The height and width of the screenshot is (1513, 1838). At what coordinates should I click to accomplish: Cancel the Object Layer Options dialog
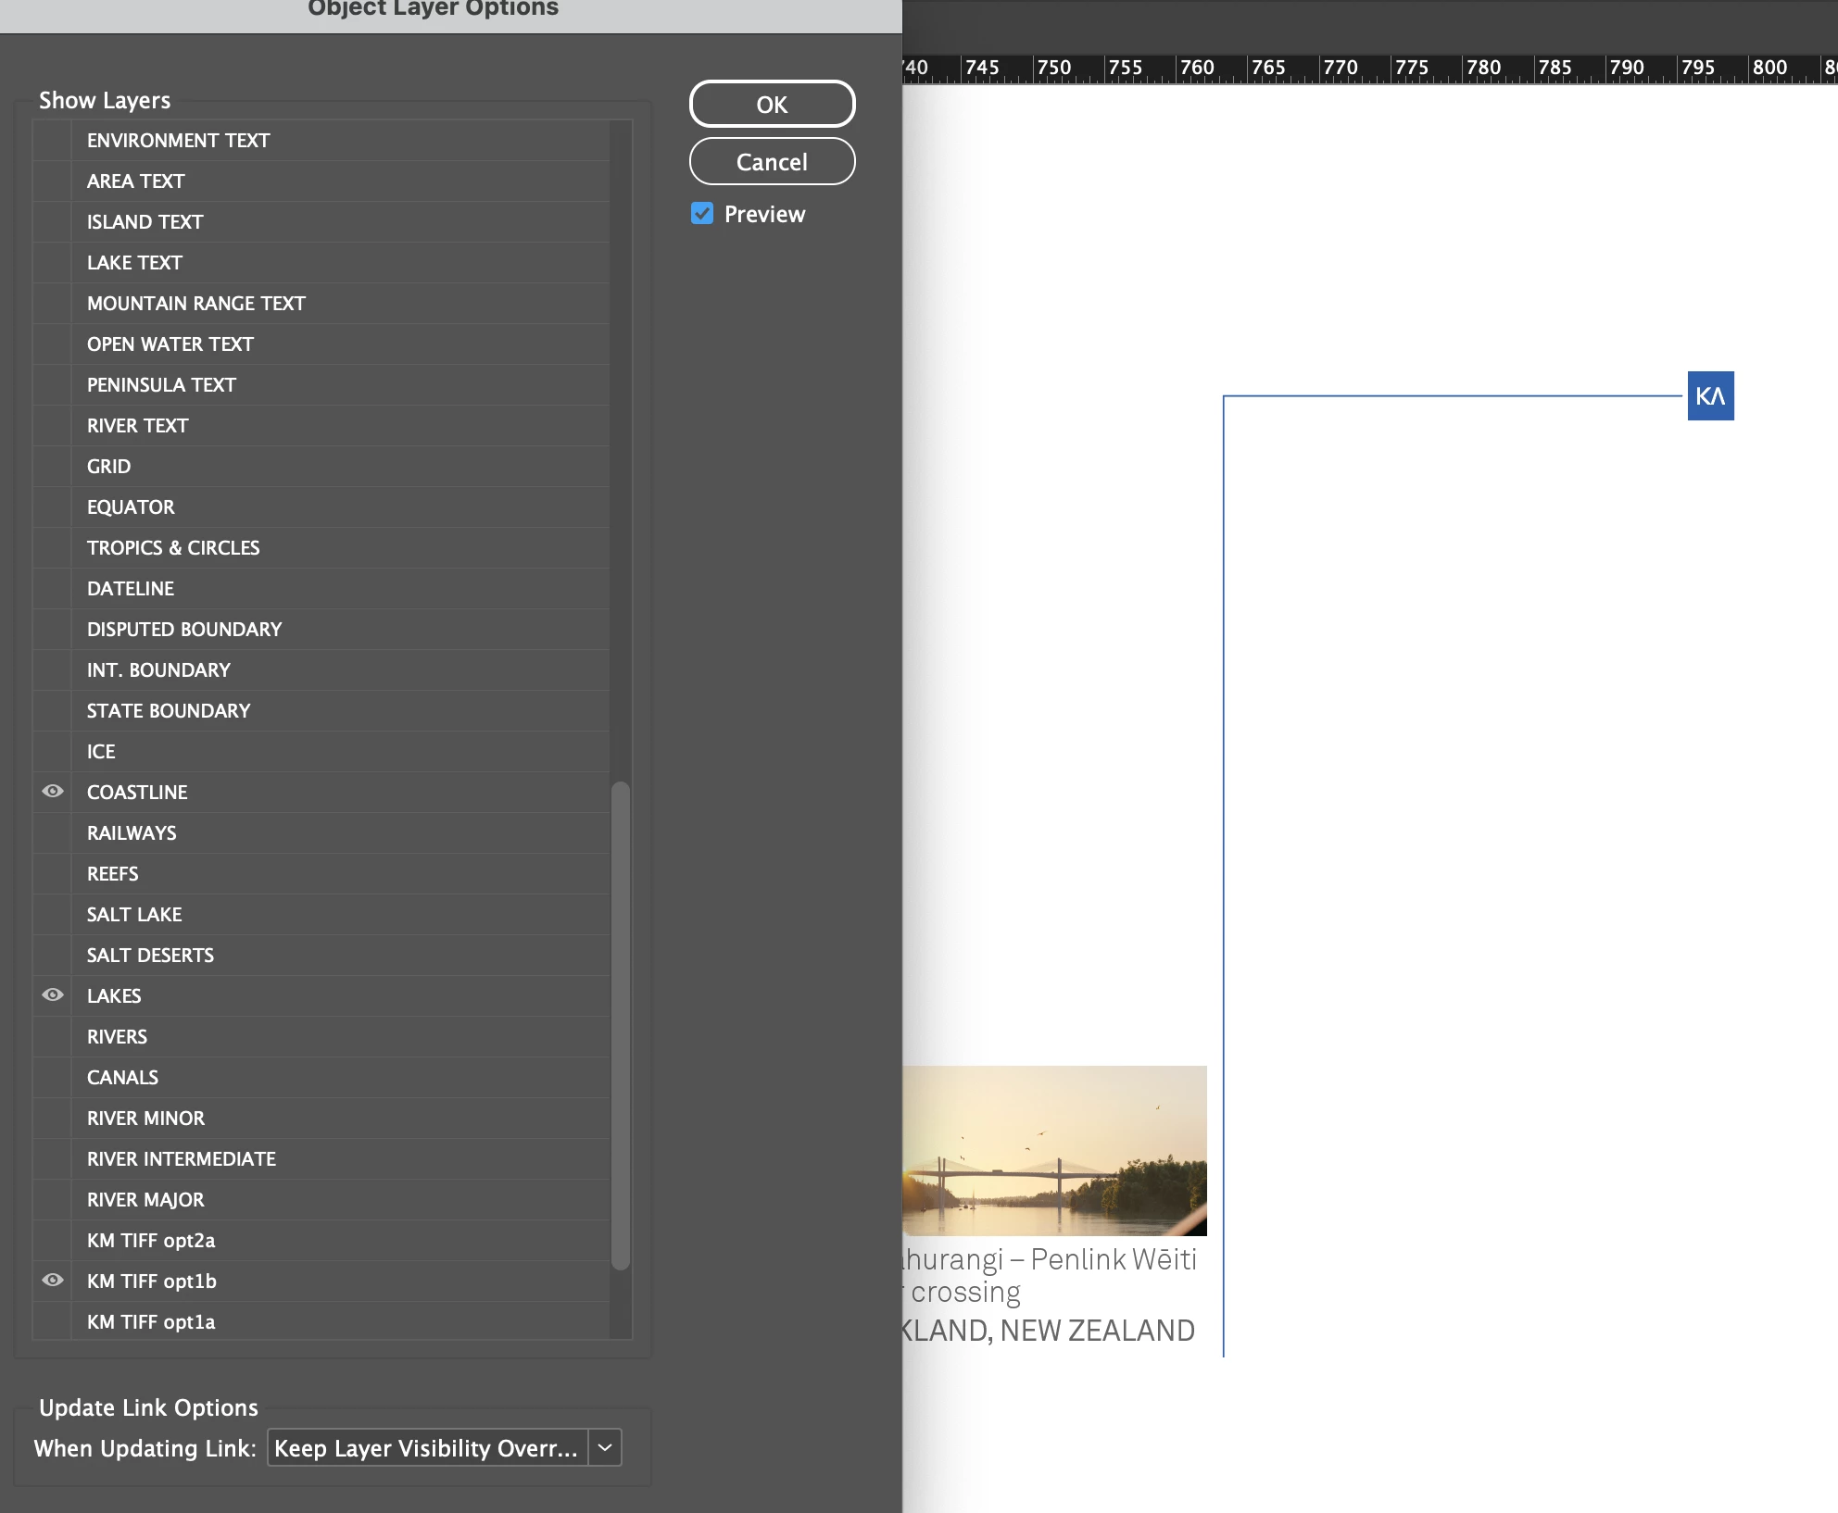click(772, 161)
